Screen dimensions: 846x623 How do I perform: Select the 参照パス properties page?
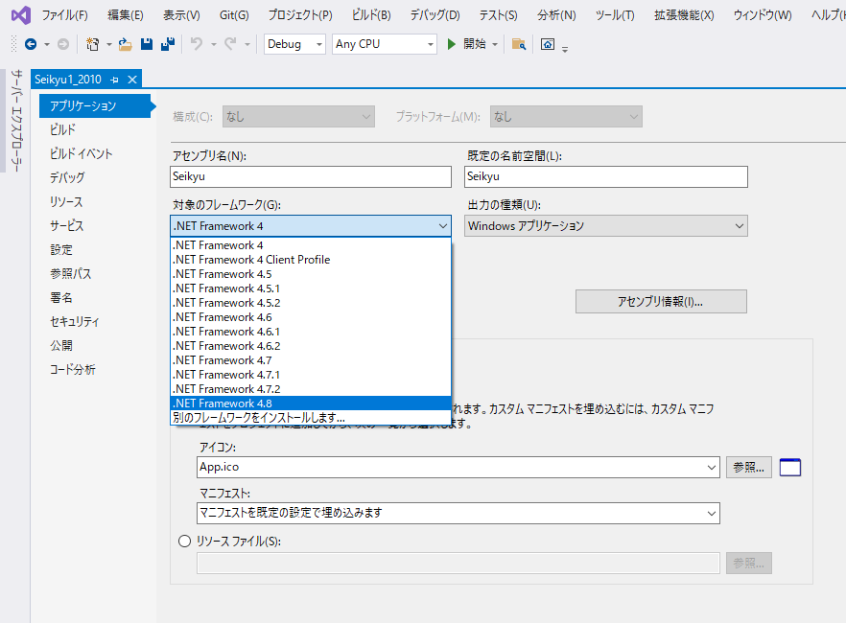[x=71, y=273]
